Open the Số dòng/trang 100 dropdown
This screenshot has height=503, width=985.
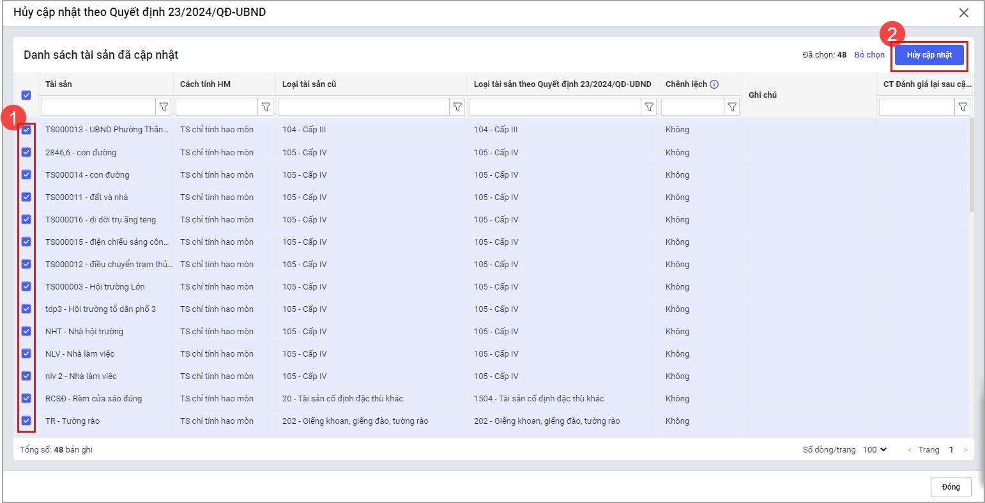[874, 449]
